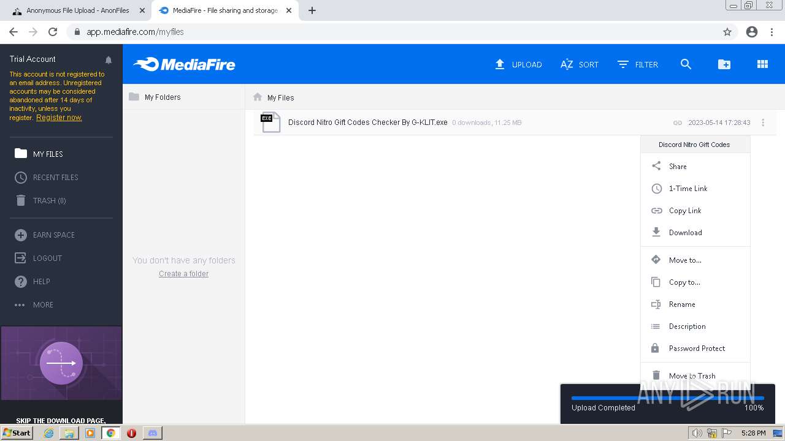This screenshot has width=785, height=441.
Task: Open the file explorer taskbar icon
Action: pos(69,433)
